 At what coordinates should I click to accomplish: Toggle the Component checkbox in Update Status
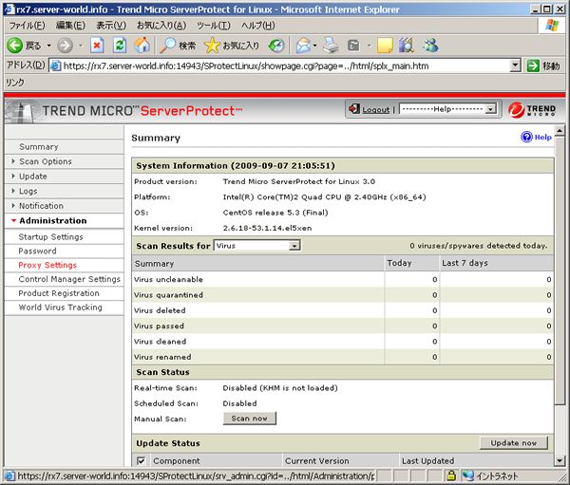click(x=141, y=460)
